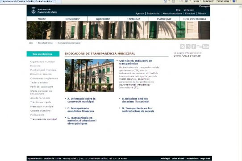Select Transparència municipal in sidebar
242x161 pixels.
[44, 119]
